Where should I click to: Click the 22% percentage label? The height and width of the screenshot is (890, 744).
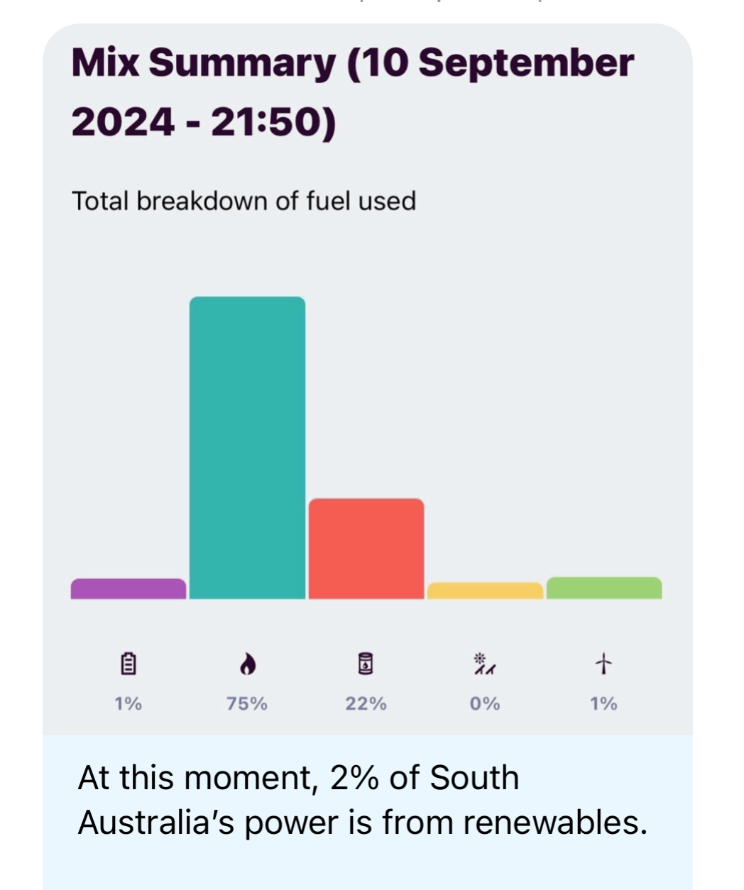pyautogui.click(x=366, y=703)
